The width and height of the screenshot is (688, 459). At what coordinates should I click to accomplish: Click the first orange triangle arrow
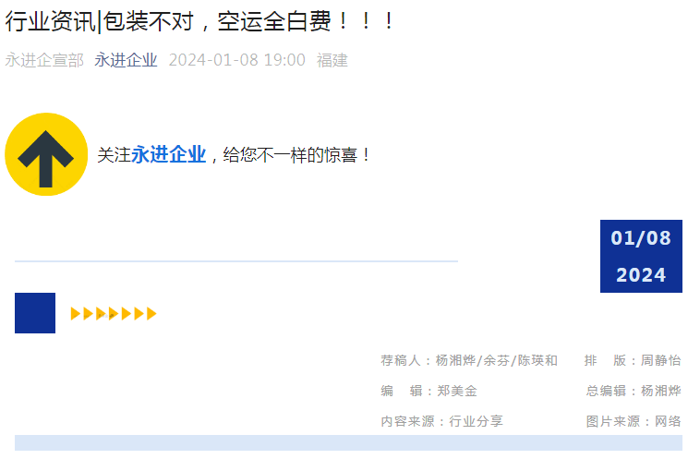coord(76,314)
